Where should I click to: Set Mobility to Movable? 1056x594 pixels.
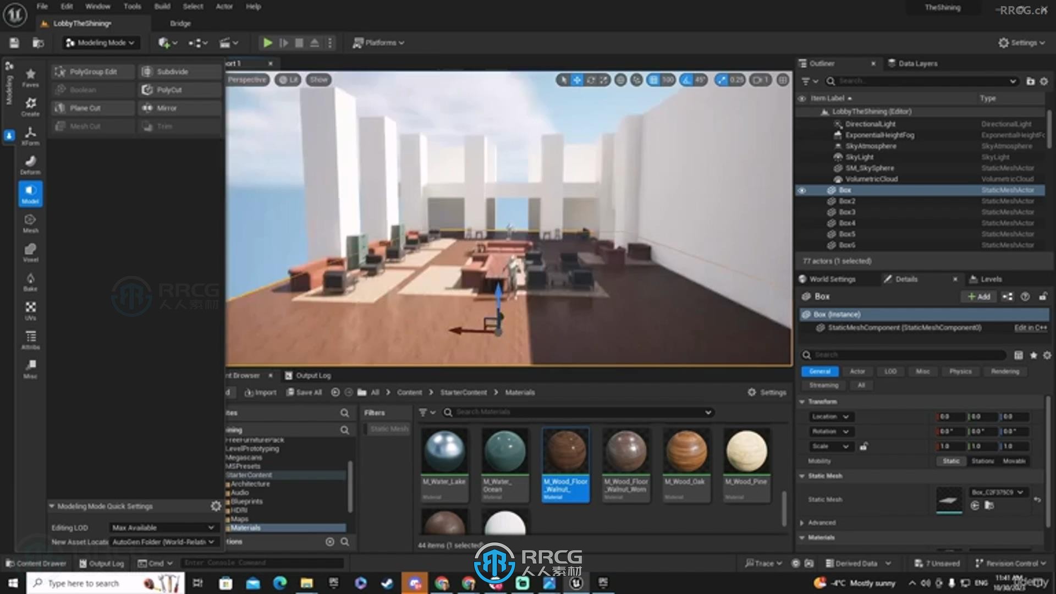coord(1014,461)
